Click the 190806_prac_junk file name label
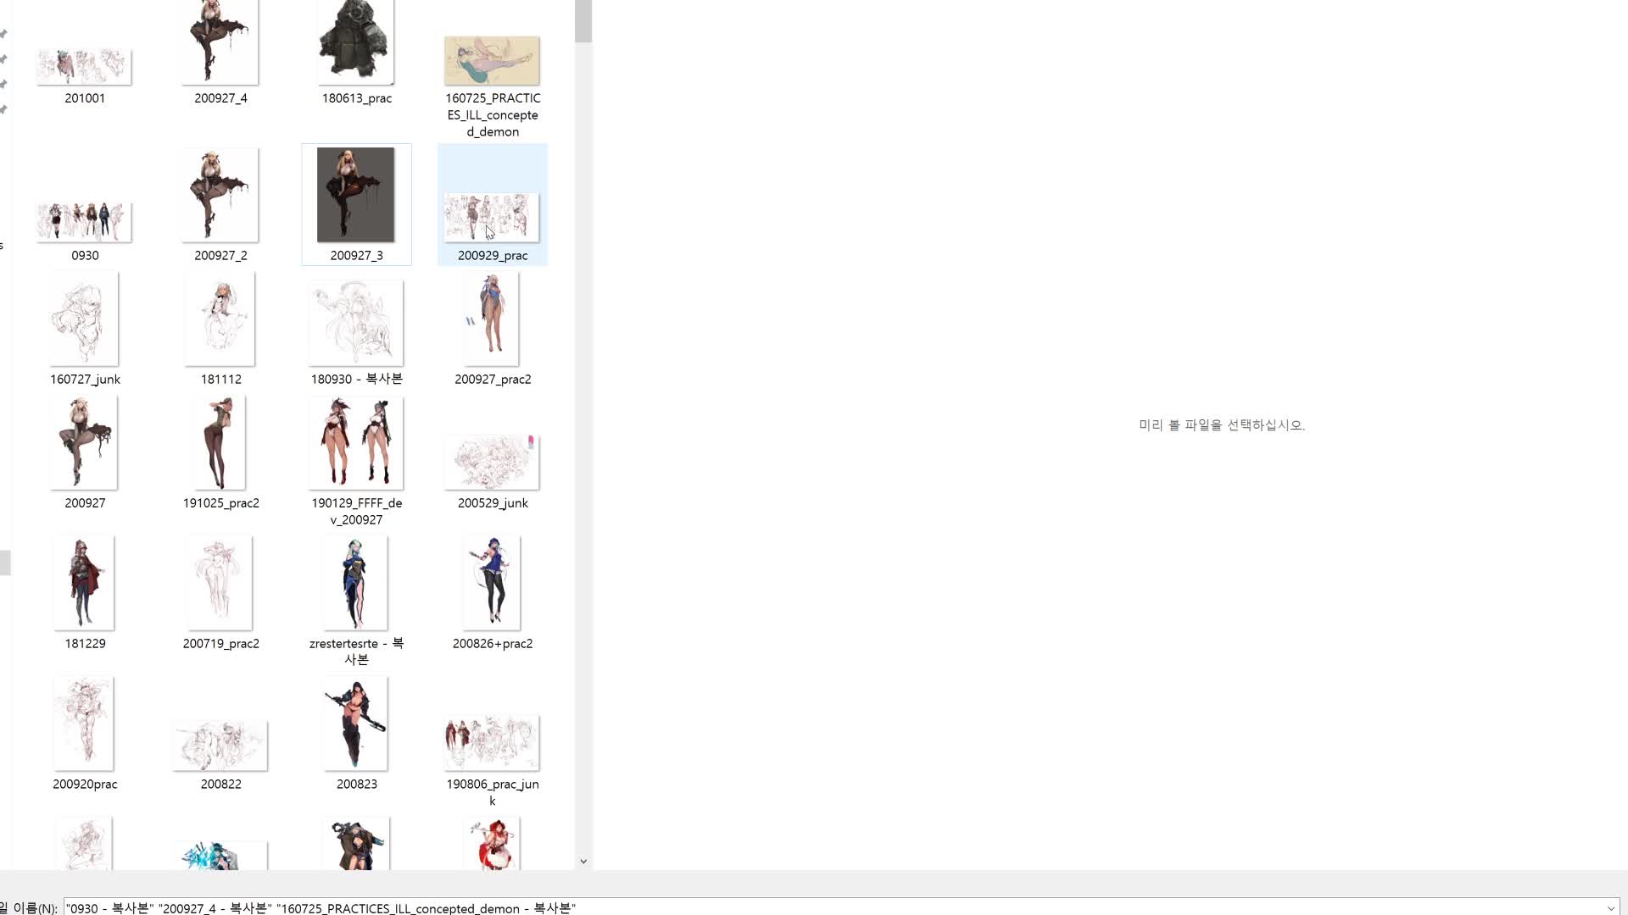1628x915 pixels. (x=493, y=792)
